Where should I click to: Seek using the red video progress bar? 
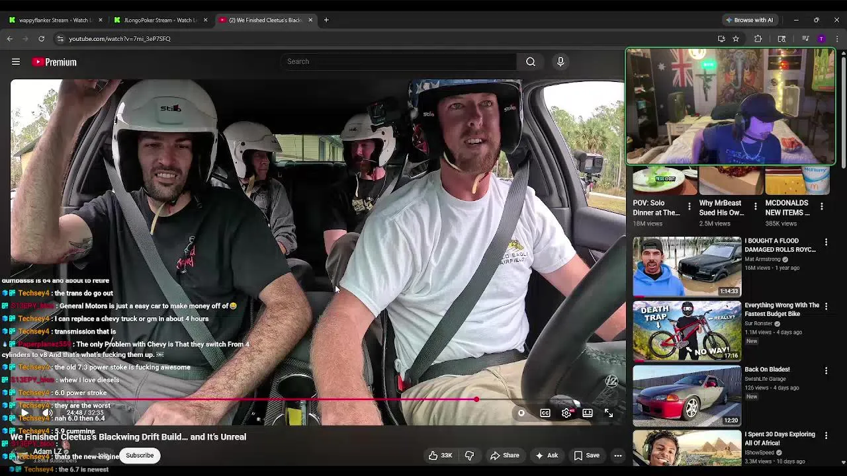(x=317, y=399)
